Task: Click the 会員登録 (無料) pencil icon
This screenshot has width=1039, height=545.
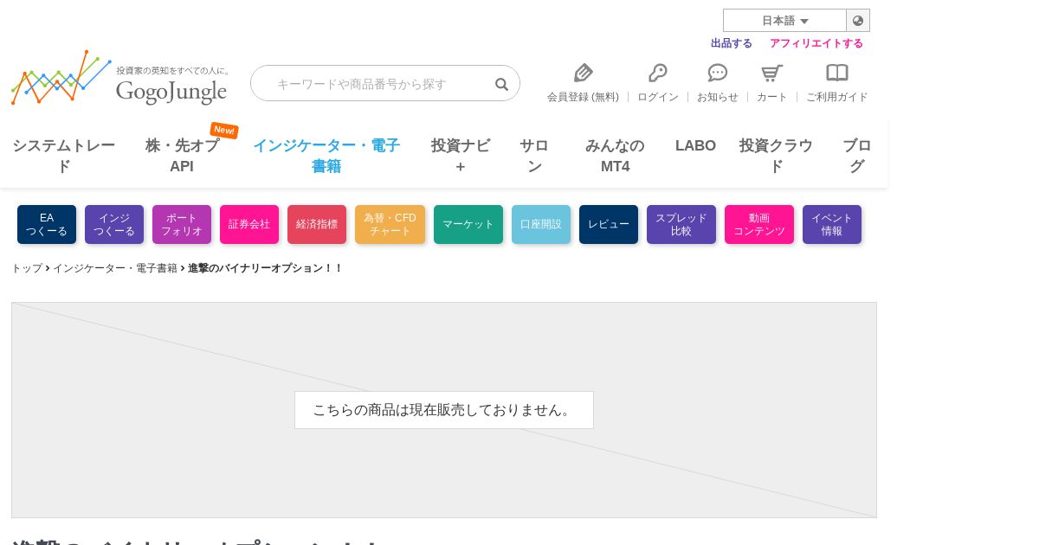Action: (x=584, y=73)
